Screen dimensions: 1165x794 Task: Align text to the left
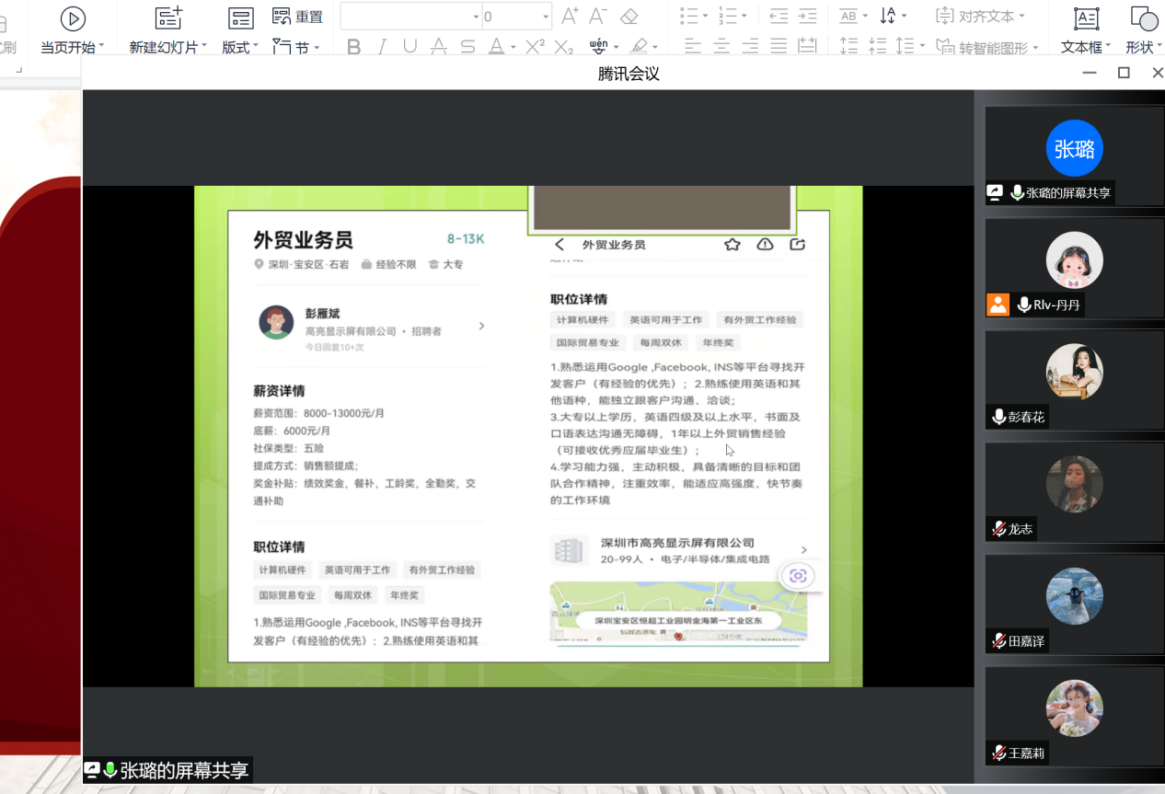[x=693, y=46]
